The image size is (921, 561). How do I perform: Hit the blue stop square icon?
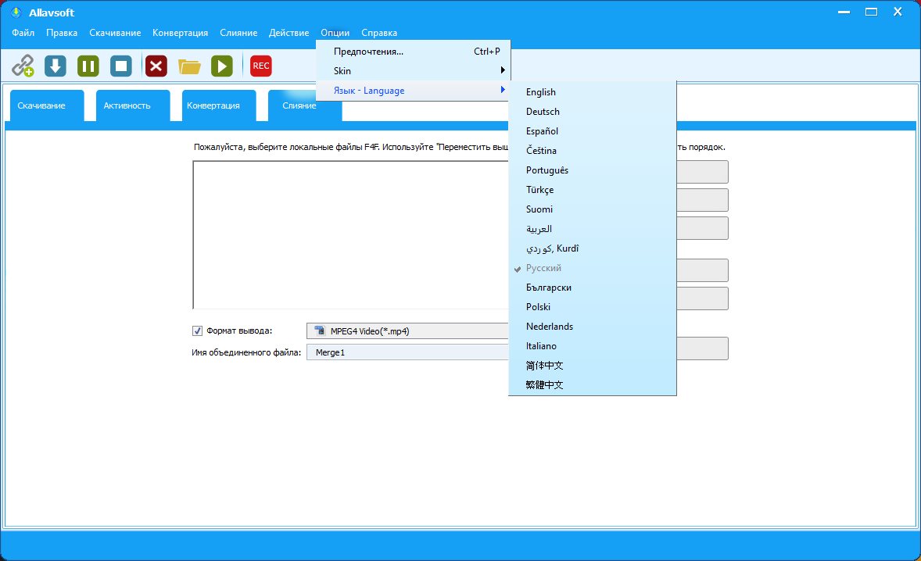point(121,66)
